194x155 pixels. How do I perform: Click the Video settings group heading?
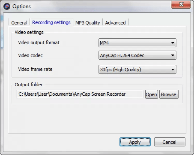(x=29, y=32)
